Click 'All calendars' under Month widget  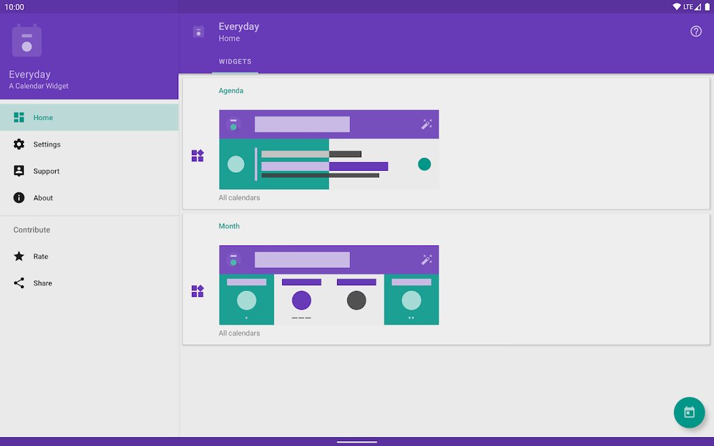click(x=239, y=333)
